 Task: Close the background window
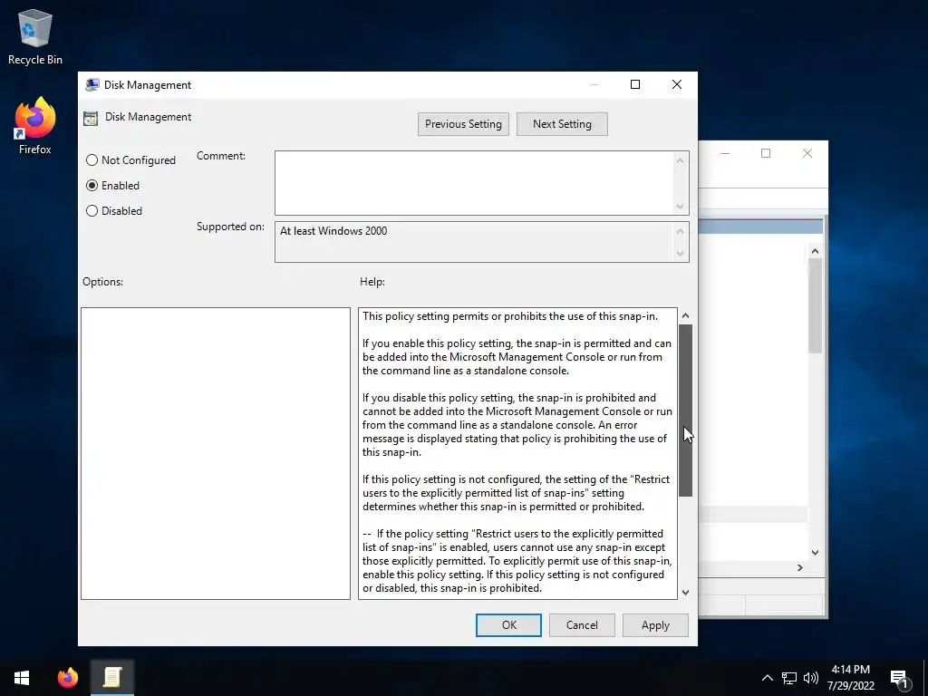[807, 153]
